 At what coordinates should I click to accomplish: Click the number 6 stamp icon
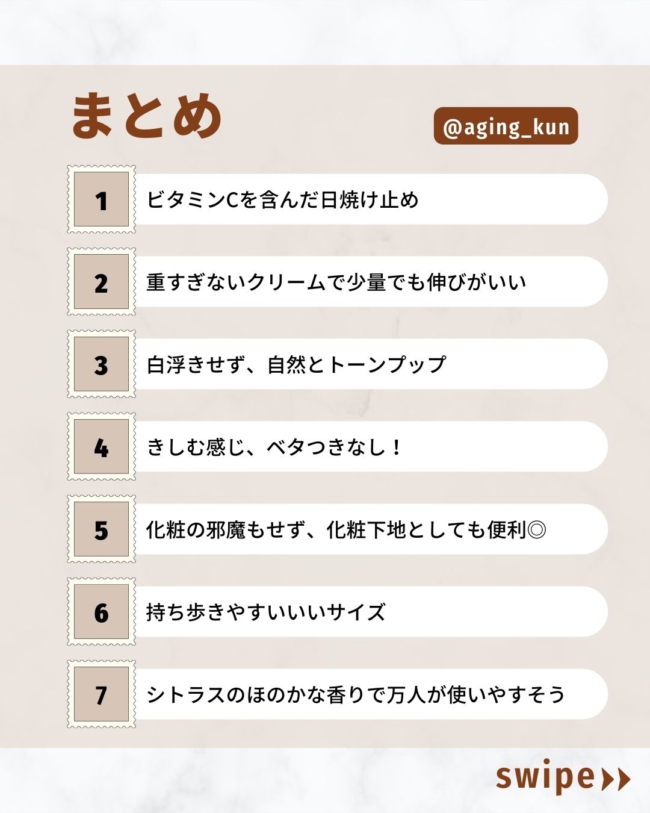(x=101, y=612)
